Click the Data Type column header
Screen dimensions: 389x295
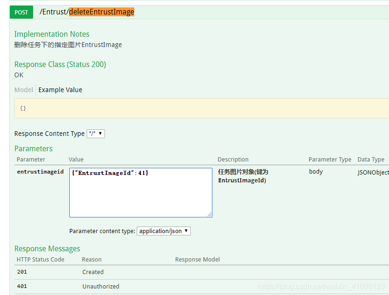371,160
